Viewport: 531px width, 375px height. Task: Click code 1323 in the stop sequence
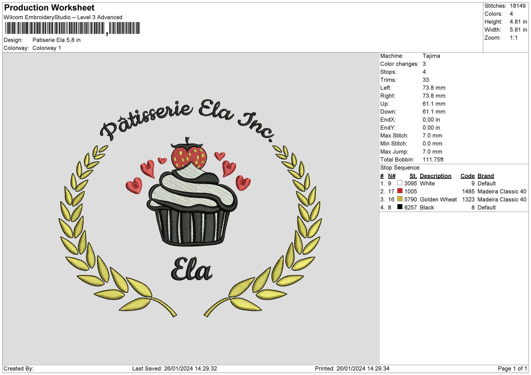(x=468, y=199)
